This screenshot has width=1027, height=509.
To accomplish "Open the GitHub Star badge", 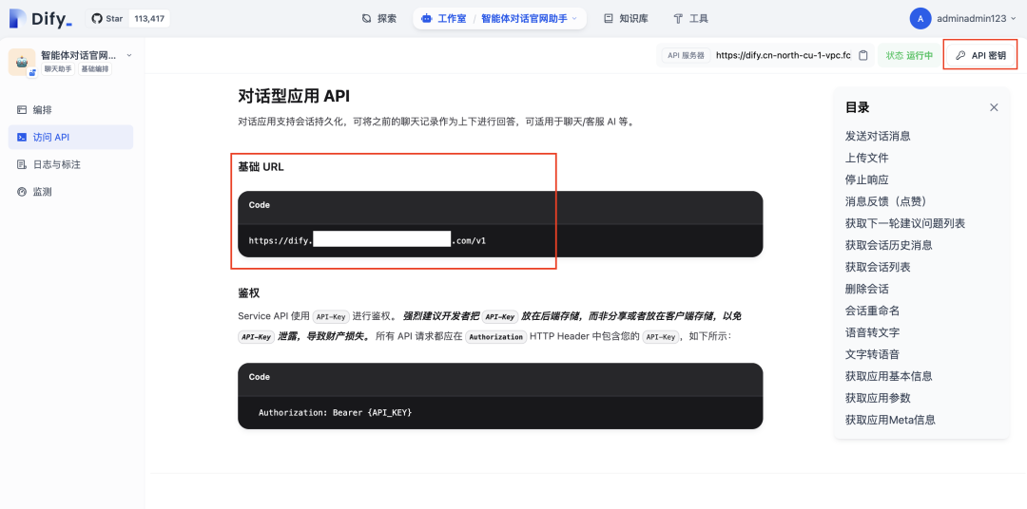I will pos(127,18).
